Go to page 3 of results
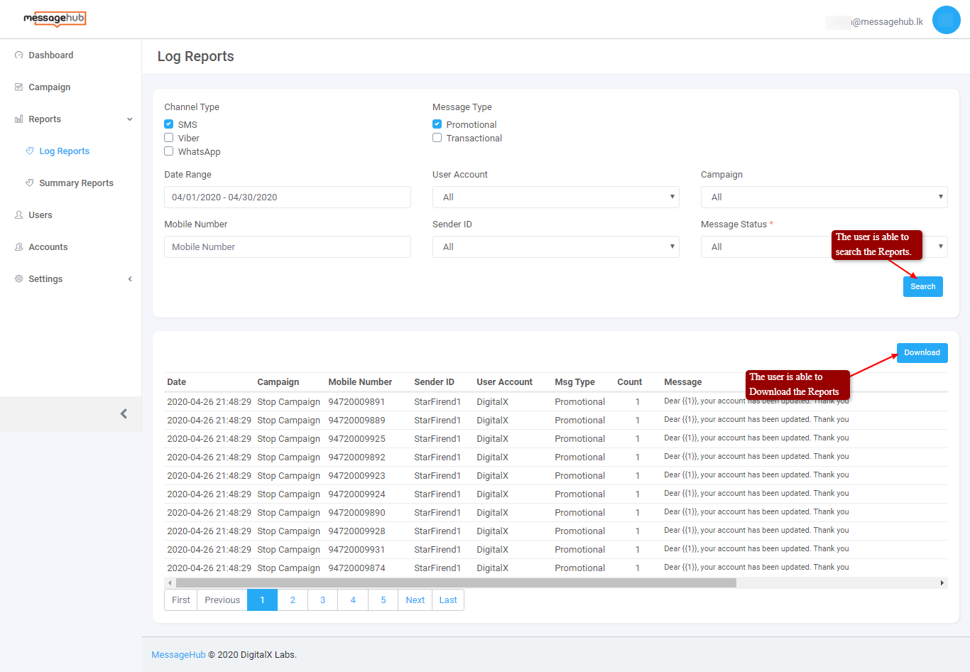This screenshot has width=970, height=672. tap(323, 600)
